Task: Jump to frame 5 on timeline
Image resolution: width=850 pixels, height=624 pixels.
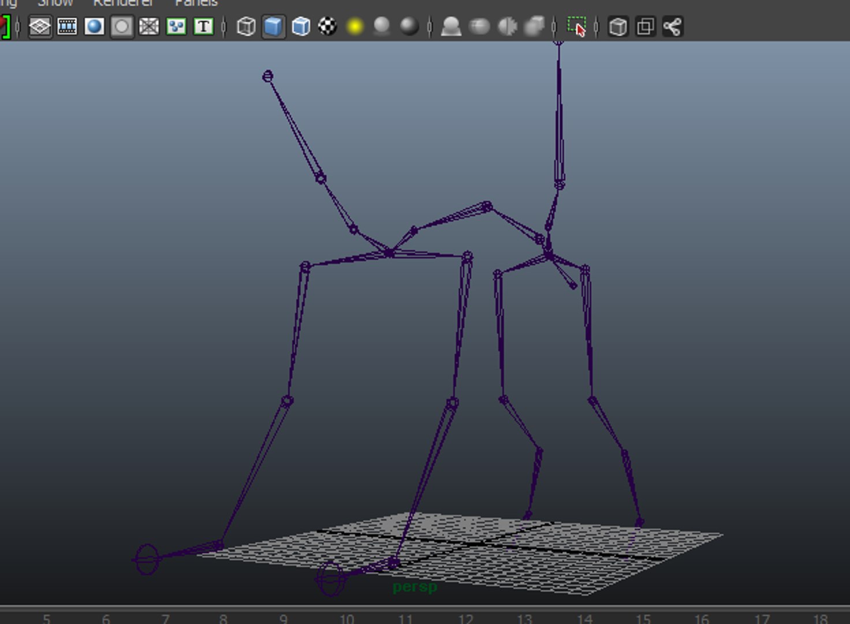Action: tap(47, 619)
